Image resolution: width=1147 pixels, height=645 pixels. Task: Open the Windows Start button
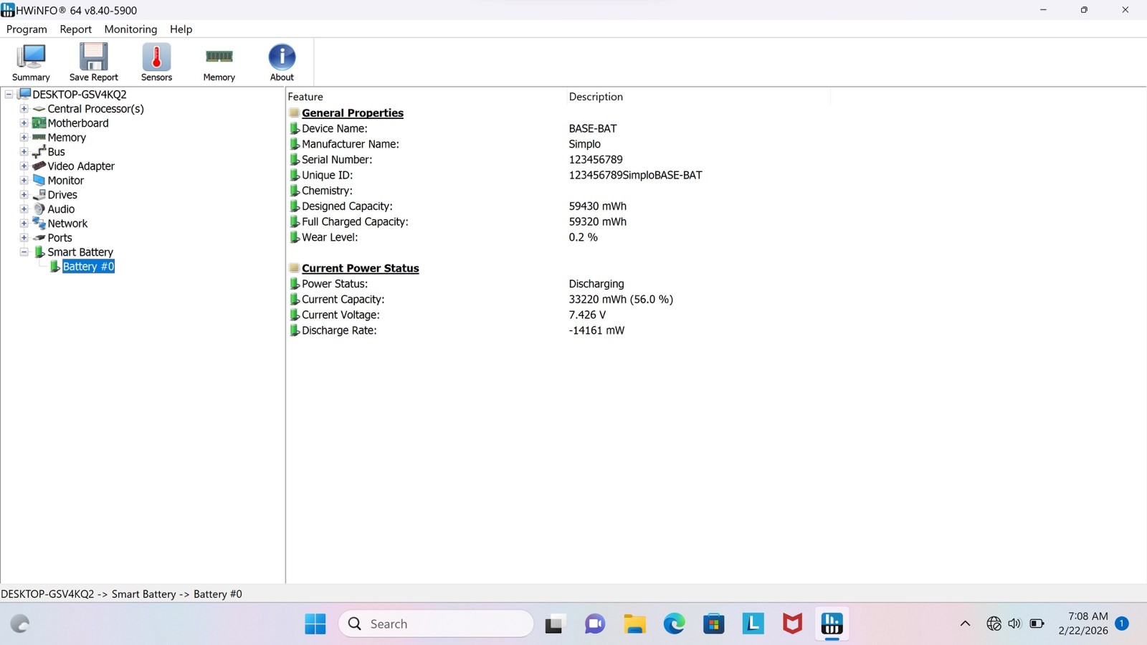pyautogui.click(x=315, y=624)
